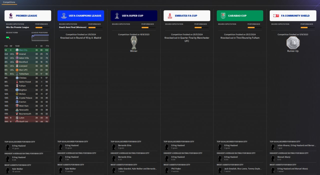Viewport: 320px width, 175px height.
Task: Open the Emirates FA Cup card
Action: (x=187, y=16)
